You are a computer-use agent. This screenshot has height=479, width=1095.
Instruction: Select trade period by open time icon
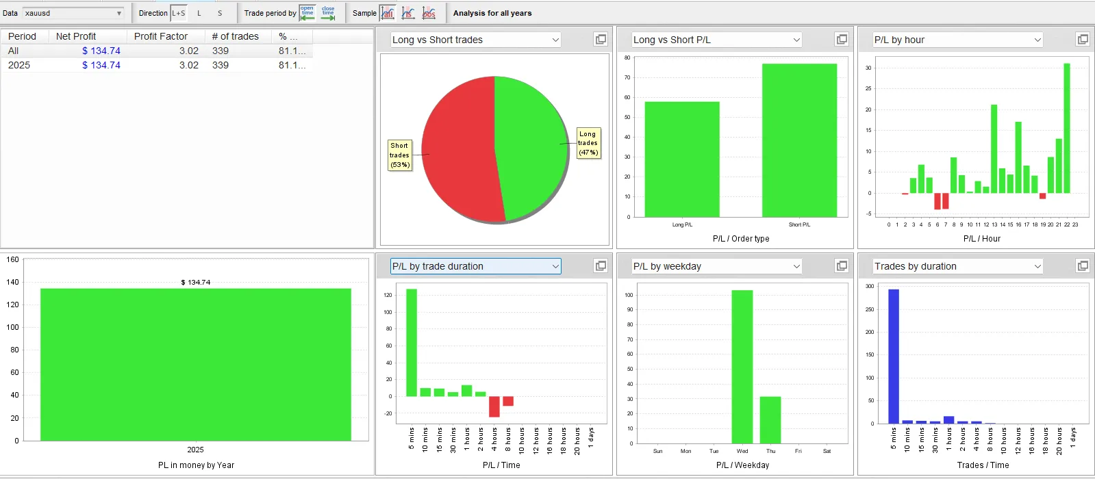[x=307, y=13]
